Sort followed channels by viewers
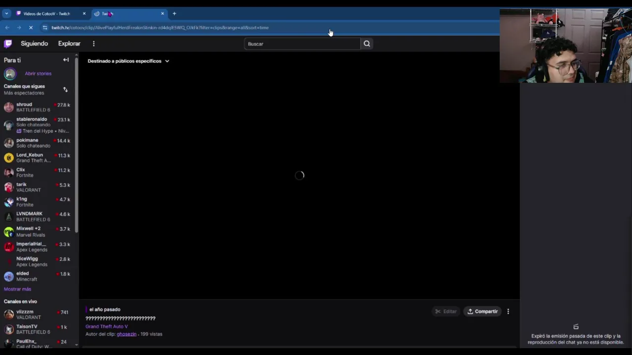This screenshot has width=632, height=355. 65,89
